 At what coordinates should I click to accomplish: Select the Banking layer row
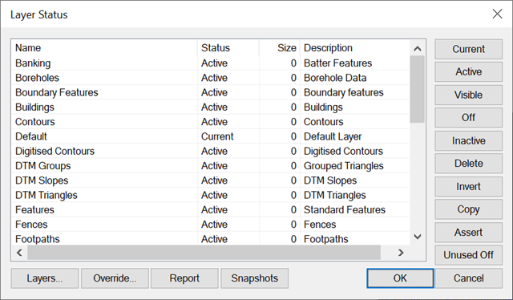pyautogui.click(x=211, y=63)
